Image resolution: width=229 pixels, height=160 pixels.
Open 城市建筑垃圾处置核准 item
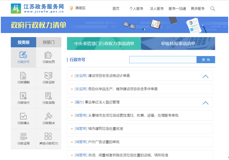(106, 129)
